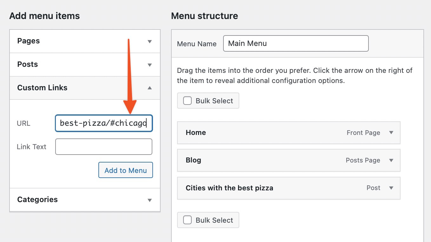
Task: Collapse the Custom Links panel
Action: (149, 88)
